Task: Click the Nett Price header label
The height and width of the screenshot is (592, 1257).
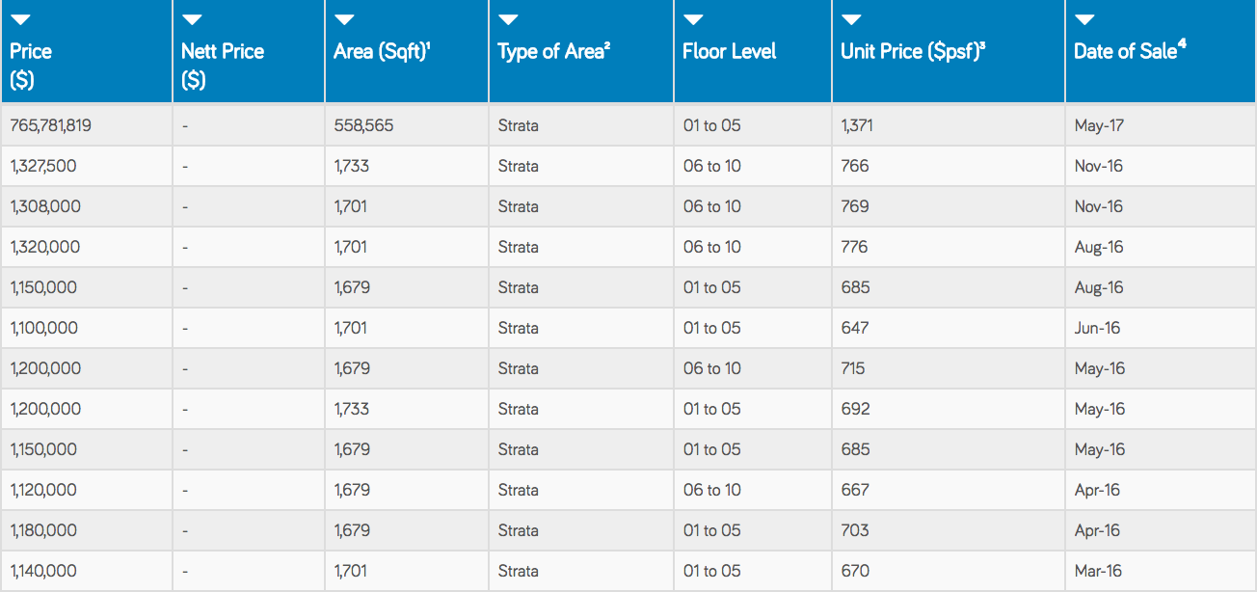Action: click(x=223, y=66)
